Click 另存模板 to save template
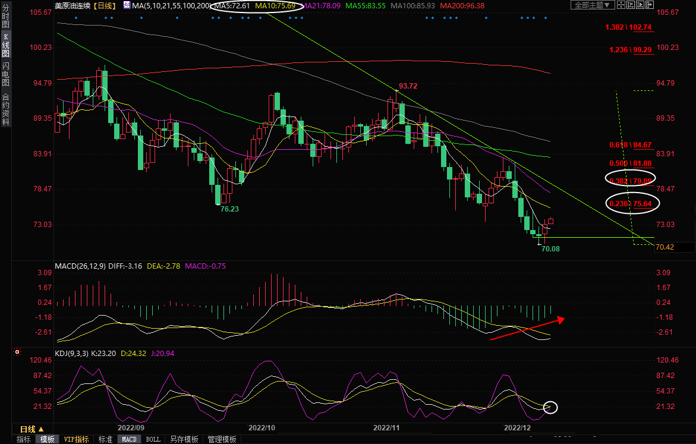The image size is (696, 444). pos(184,439)
